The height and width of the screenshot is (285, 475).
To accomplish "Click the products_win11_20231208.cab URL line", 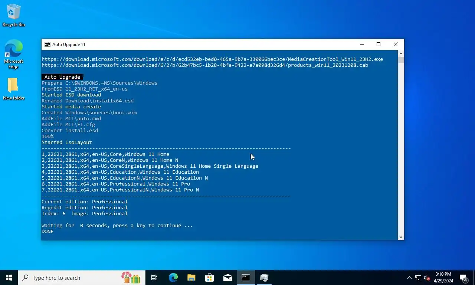I will pos(205,65).
